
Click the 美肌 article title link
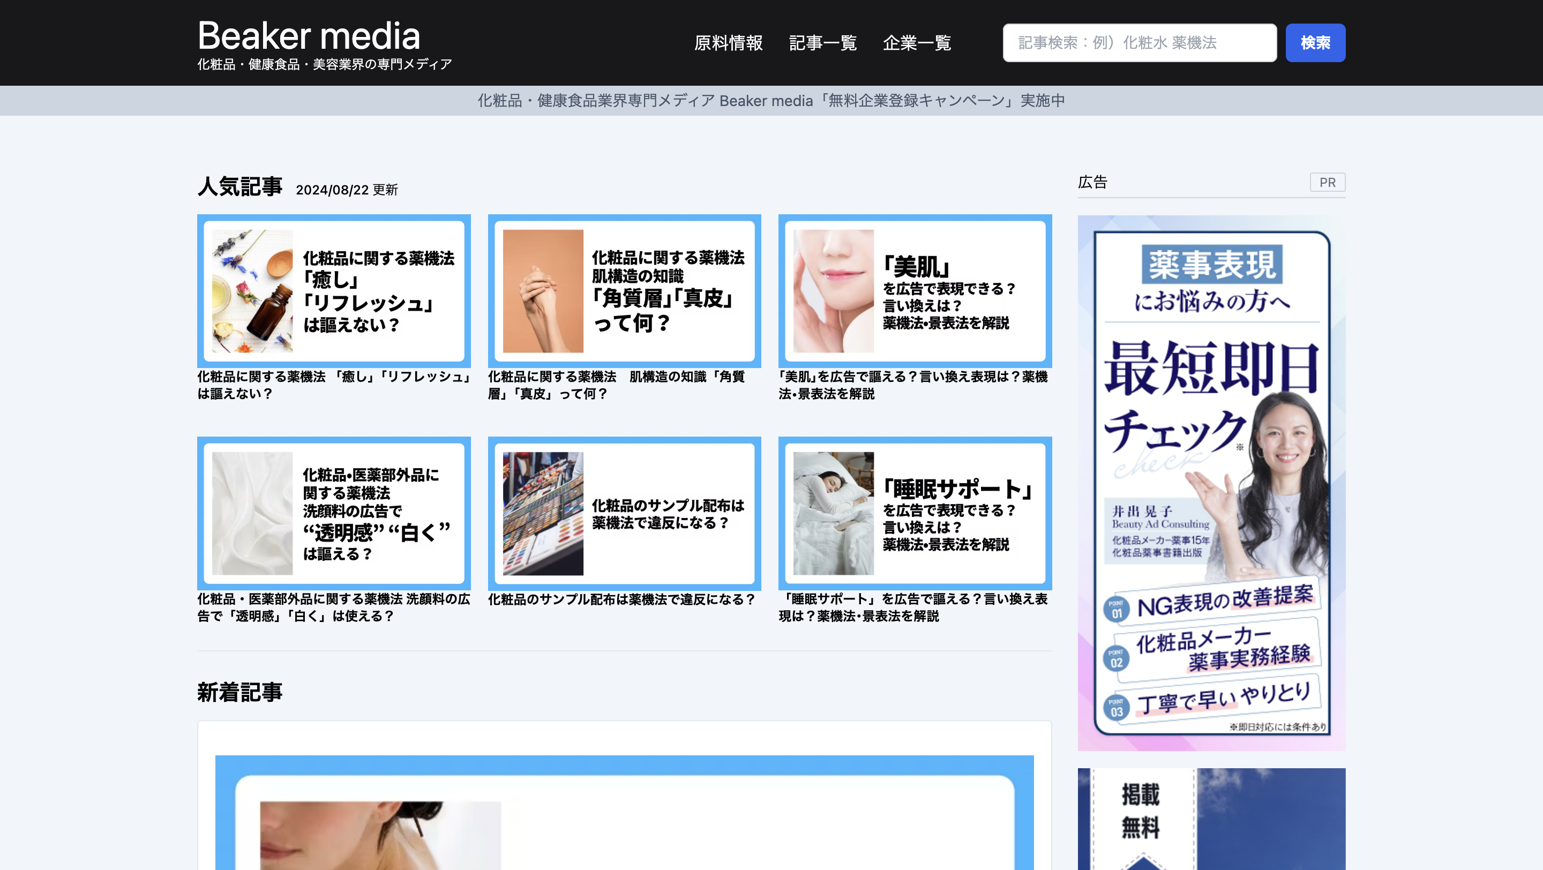pyautogui.click(x=913, y=386)
